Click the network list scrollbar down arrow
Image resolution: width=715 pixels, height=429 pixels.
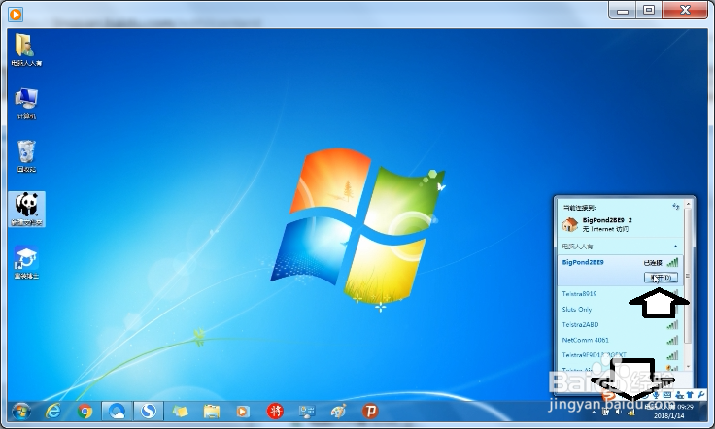click(688, 367)
